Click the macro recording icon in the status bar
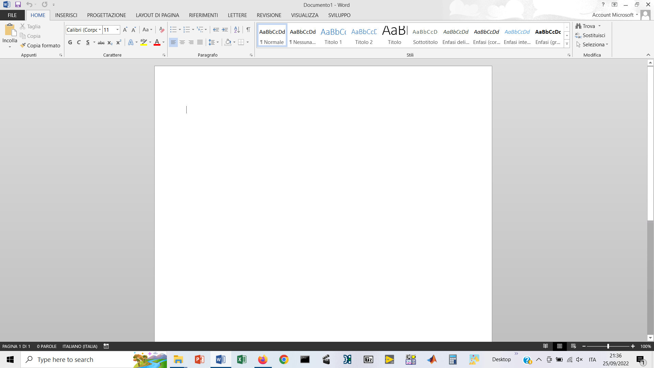 point(106,346)
